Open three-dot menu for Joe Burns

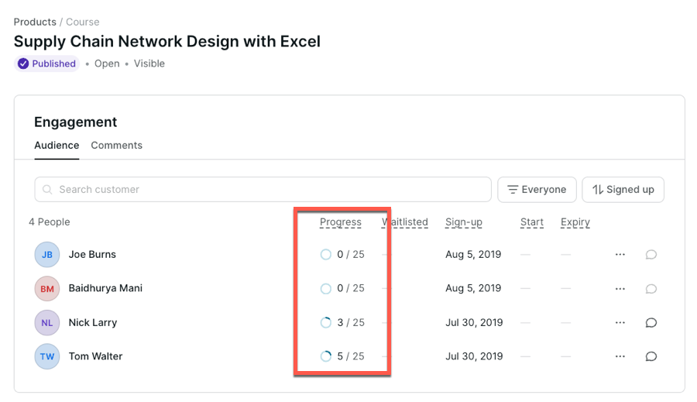click(620, 254)
